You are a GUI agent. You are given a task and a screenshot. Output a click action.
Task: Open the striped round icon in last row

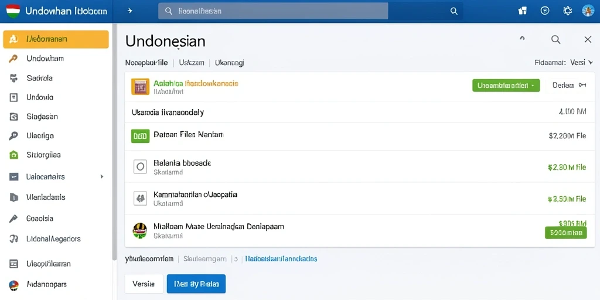[x=139, y=230]
